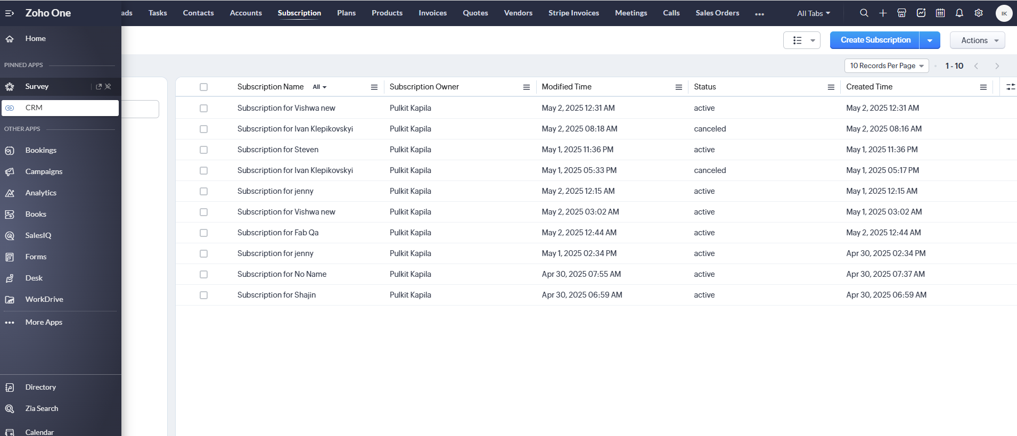Open the list view type dropdown
Viewport: 1017px width, 436px height.
802,40
